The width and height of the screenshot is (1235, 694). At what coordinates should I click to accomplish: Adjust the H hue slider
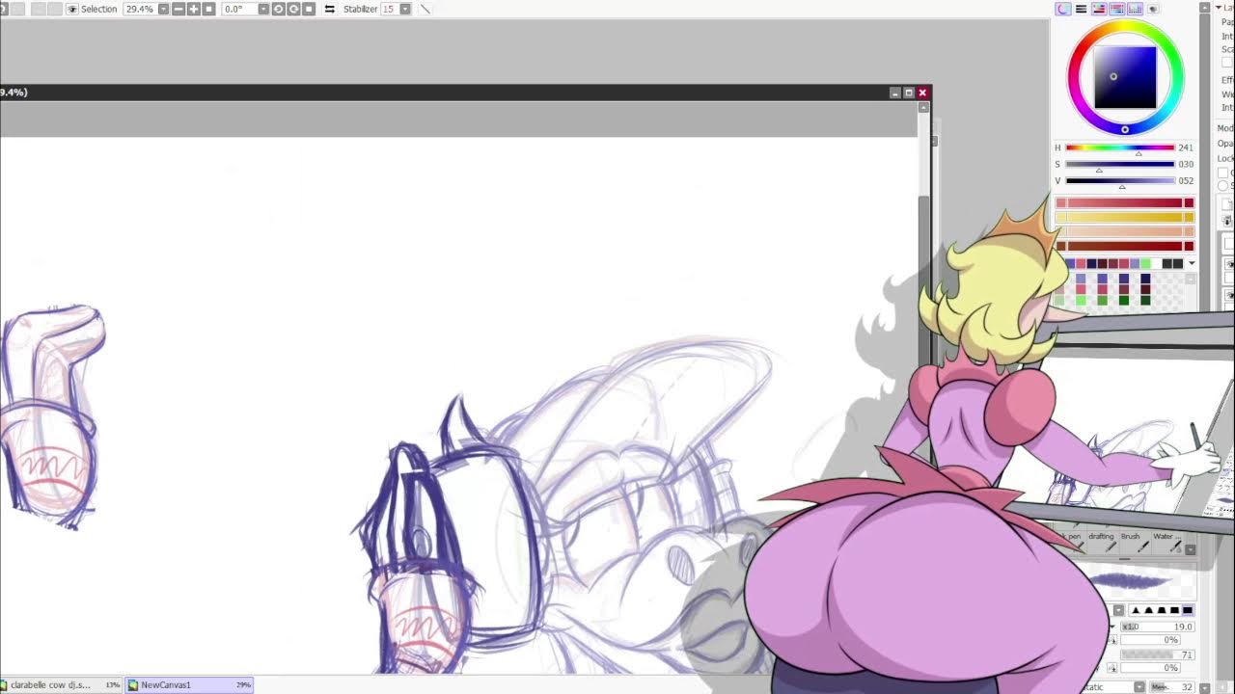[1120, 147]
